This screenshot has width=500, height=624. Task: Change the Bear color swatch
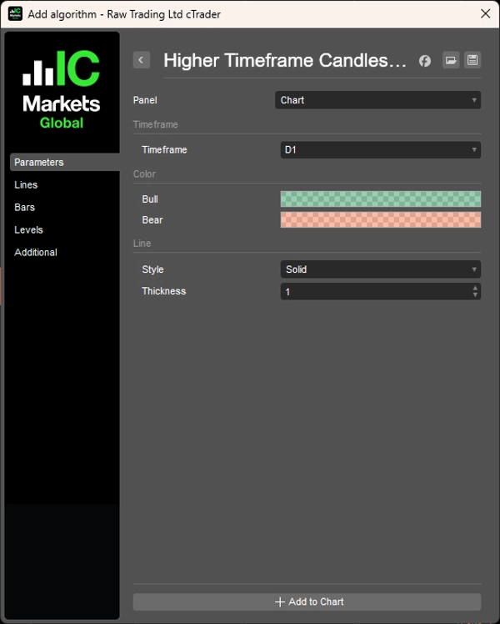pyautogui.click(x=380, y=220)
